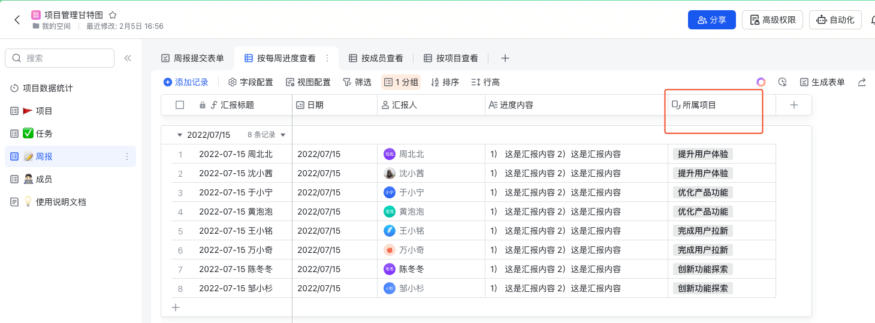Screen dimensions: 875x323
Task: Open the 筛选 filter option
Action: pyautogui.click(x=357, y=82)
